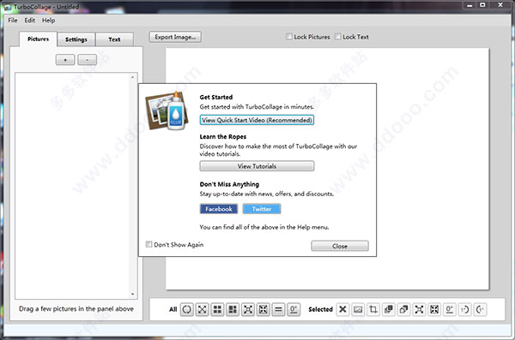The image size is (515, 340).
Task: Click the 'Drag a few pictures in the panel above' text
Action: [76, 308]
